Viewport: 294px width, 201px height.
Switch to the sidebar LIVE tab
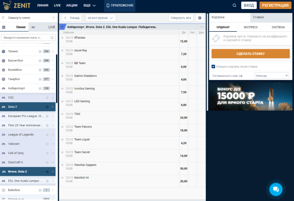point(43,27)
